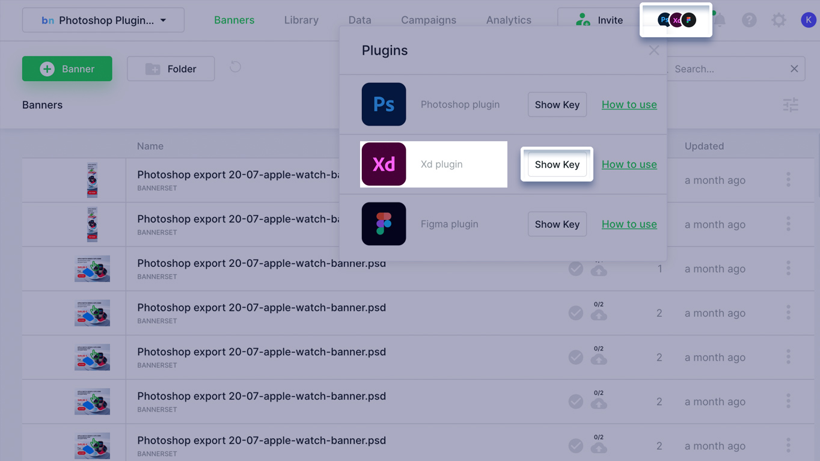The image size is (820, 461).
Task: Open the Library tab
Action: coord(301,20)
